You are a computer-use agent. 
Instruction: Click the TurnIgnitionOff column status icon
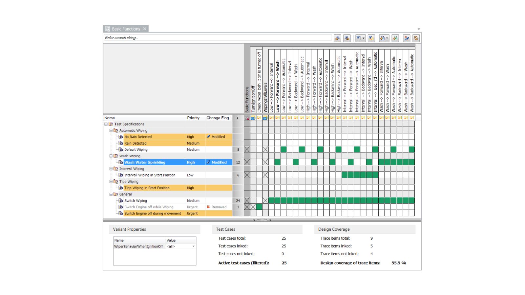tap(253, 118)
